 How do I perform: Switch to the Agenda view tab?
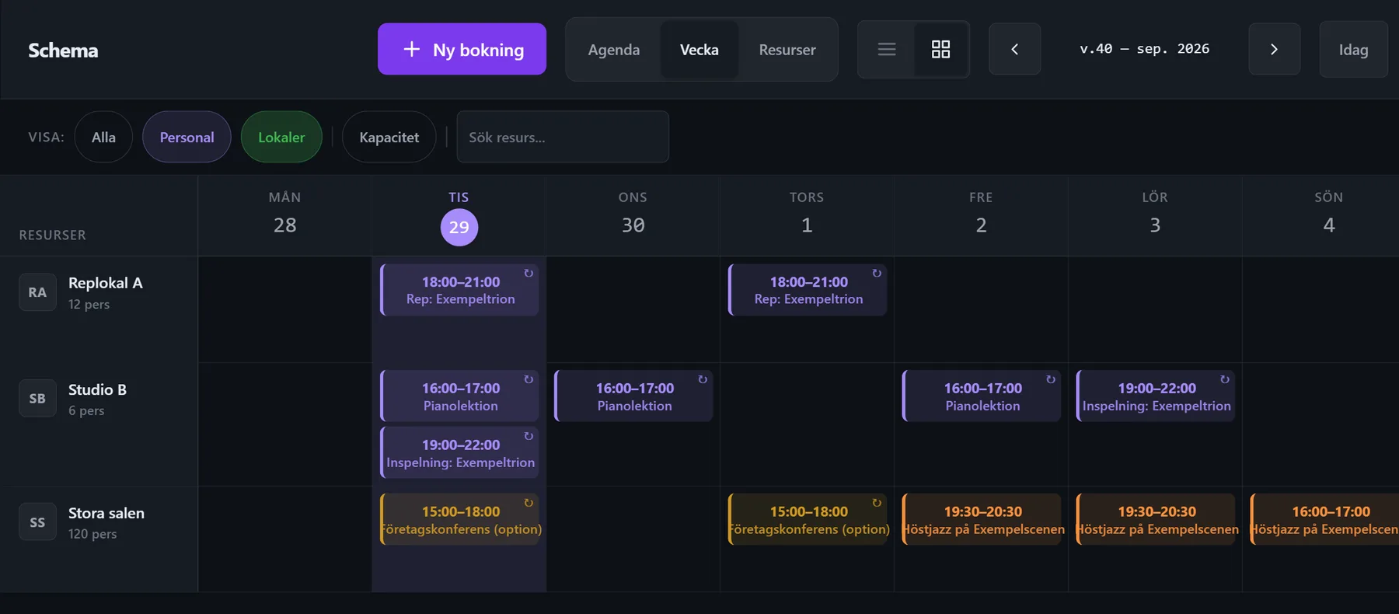pyautogui.click(x=614, y=50)
